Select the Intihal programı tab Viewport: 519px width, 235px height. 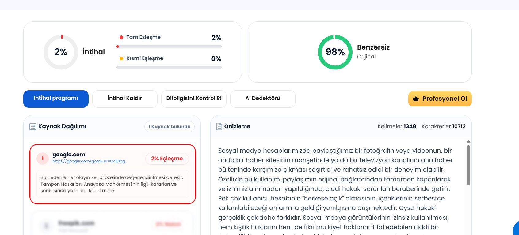click(56, 99)
